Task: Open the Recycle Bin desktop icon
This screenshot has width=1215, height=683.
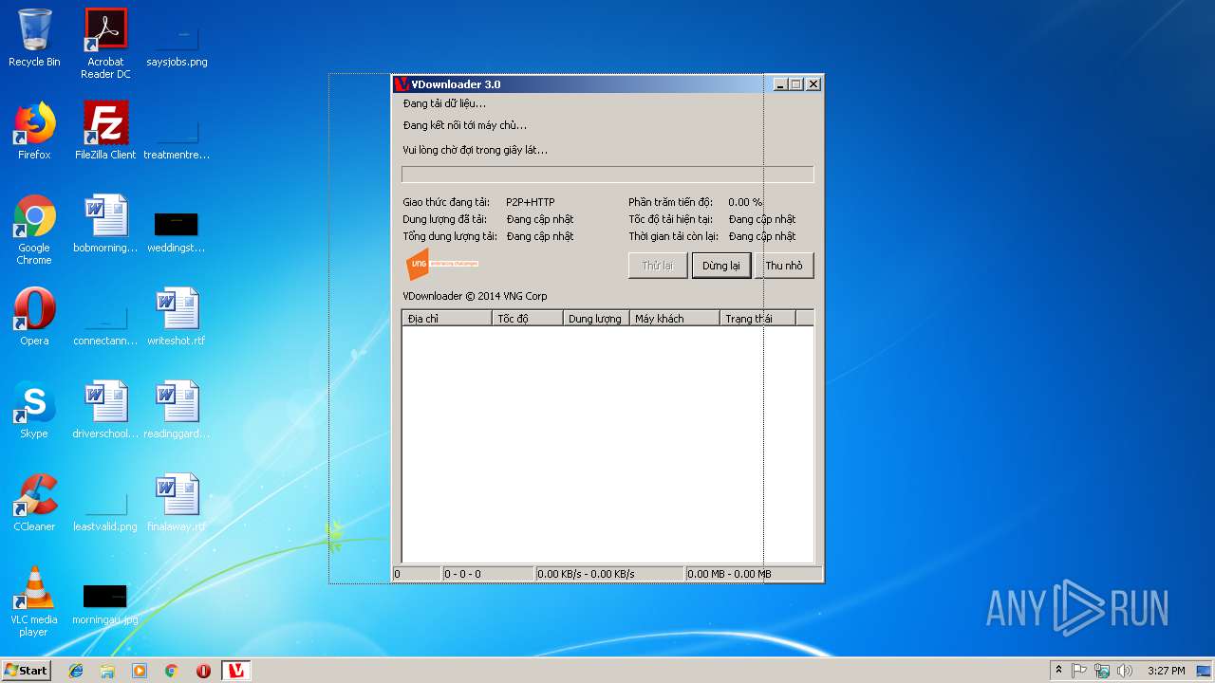Action: click(34, 38)
